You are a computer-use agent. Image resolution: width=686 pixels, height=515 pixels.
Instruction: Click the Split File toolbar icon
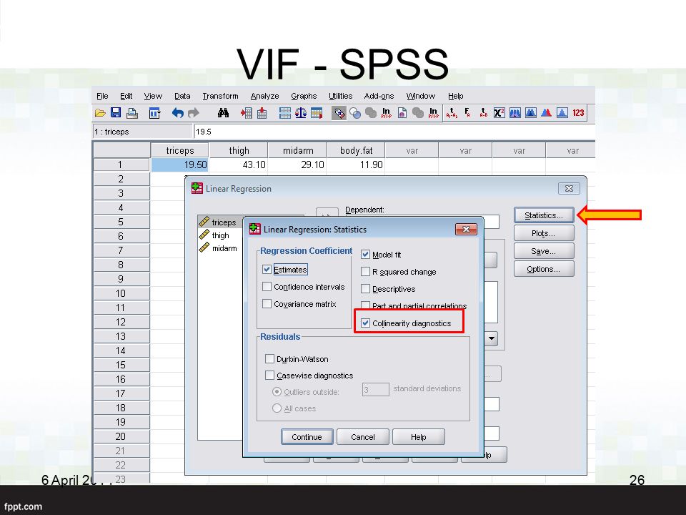[x=285, y=114]
